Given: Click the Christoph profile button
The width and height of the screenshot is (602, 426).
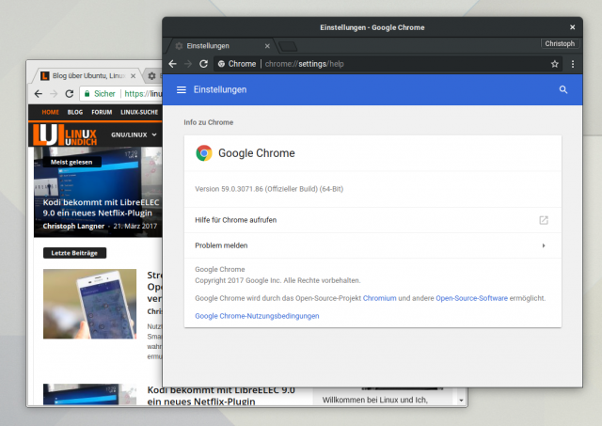Looking at the screenshot, I should point(560,44).
